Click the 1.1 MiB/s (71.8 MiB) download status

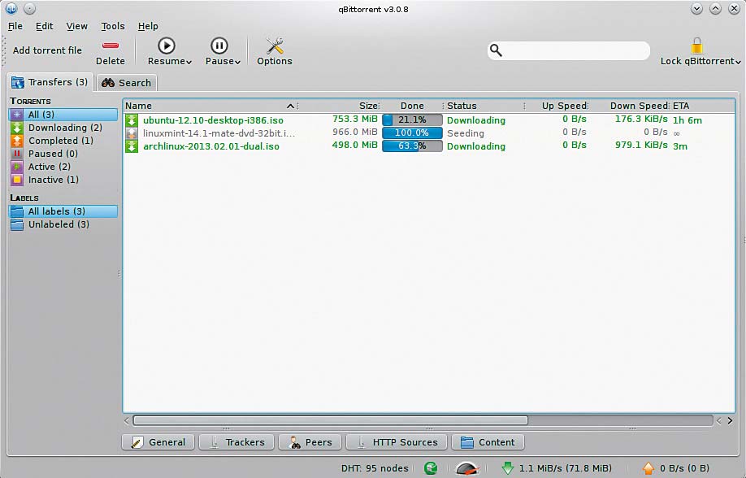point(566,468)
